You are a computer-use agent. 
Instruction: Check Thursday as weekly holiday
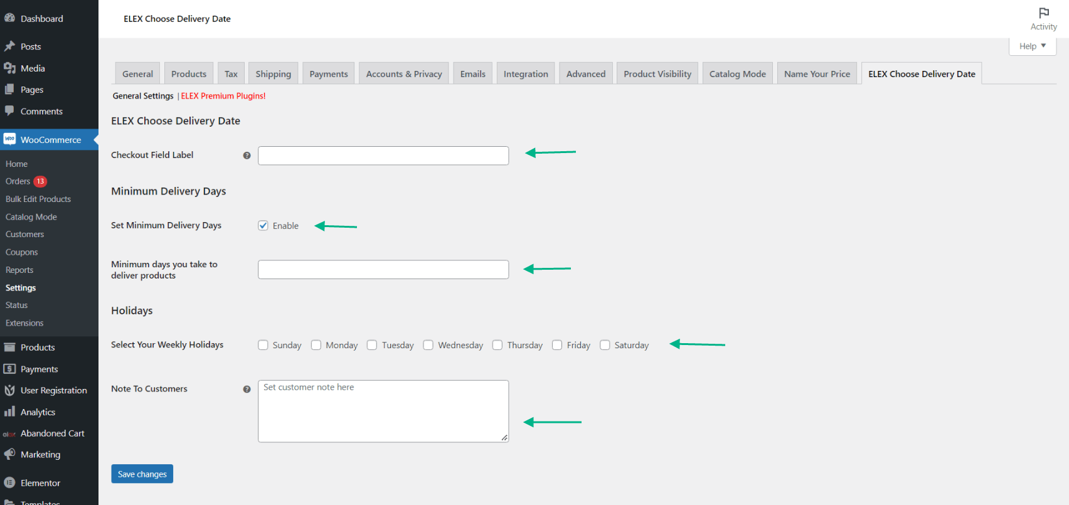pos(497,345)
